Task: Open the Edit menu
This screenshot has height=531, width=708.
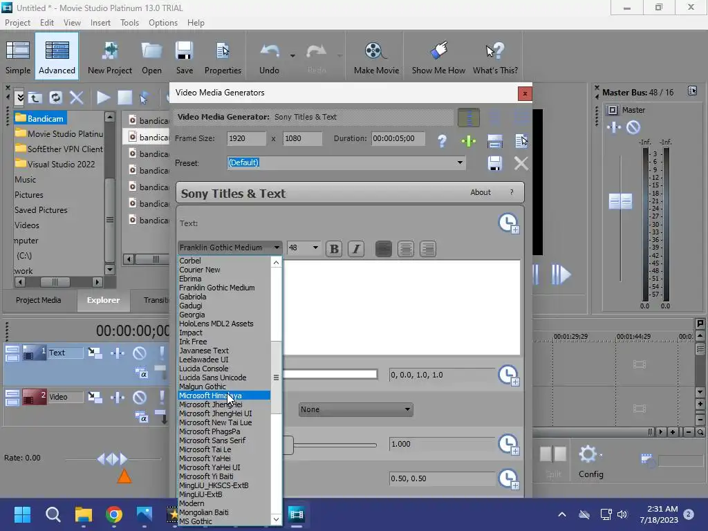Action: [47, 23]
